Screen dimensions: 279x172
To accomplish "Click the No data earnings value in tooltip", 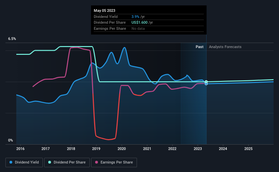I will [138, 28].
